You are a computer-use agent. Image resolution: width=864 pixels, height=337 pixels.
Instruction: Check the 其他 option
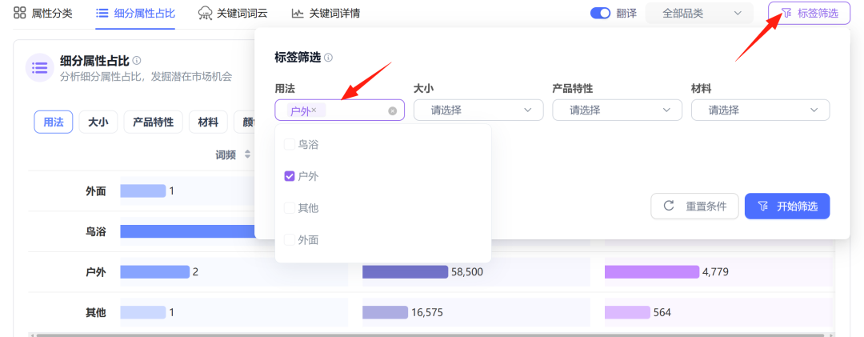click(290, 208)
